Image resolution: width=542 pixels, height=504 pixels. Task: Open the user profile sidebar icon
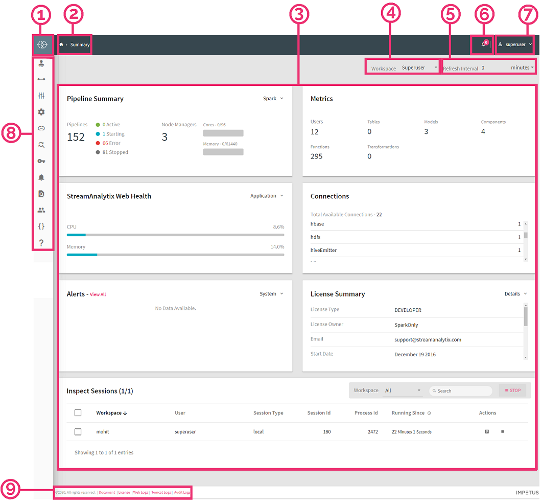point(41,63)
